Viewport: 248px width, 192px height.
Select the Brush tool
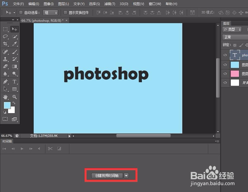[x=14, y=52]
